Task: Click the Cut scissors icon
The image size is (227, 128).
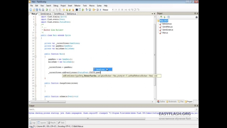Action: click(54, 10)
